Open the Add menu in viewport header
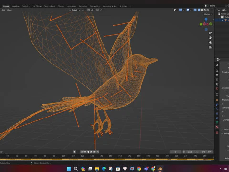The height and width of the screenshot is (172, 229). point(3,10)
